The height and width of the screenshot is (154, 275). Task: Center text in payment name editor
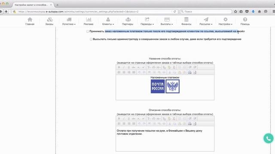[x=124, y=72]
